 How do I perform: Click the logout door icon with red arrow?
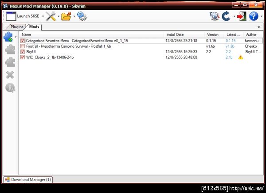tap(242, 16)
